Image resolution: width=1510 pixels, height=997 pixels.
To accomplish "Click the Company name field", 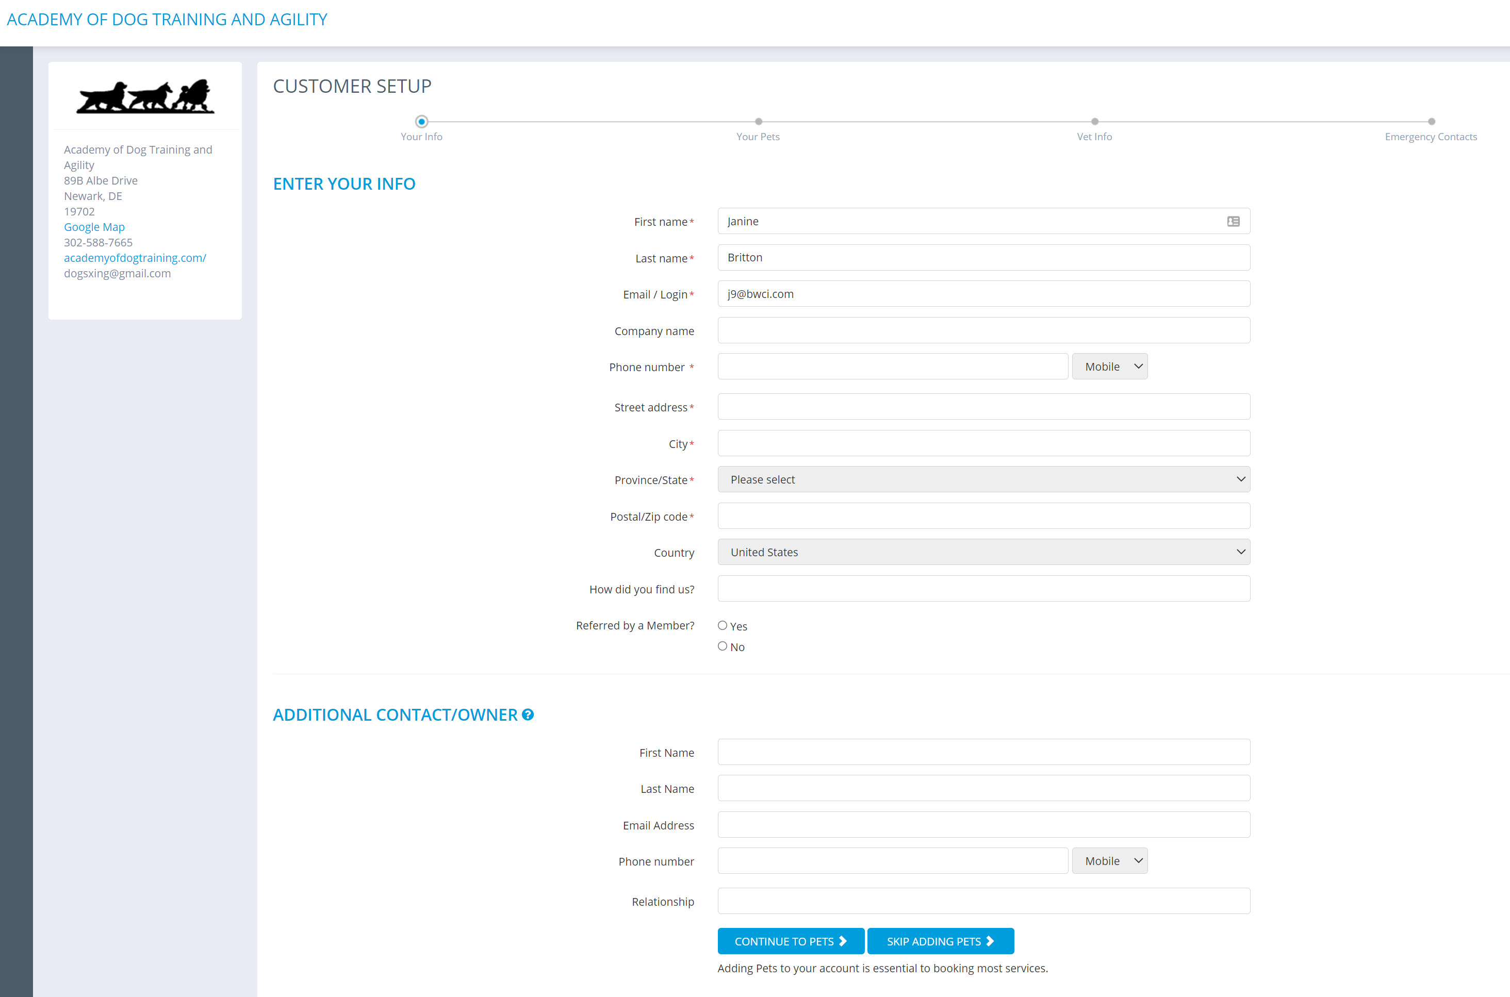I will click(x=983, y=330).
